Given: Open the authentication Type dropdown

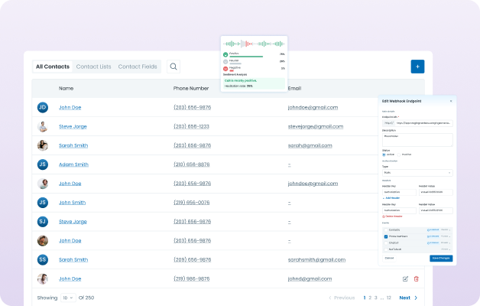Looking at the screenshot, I should point(417,173).
